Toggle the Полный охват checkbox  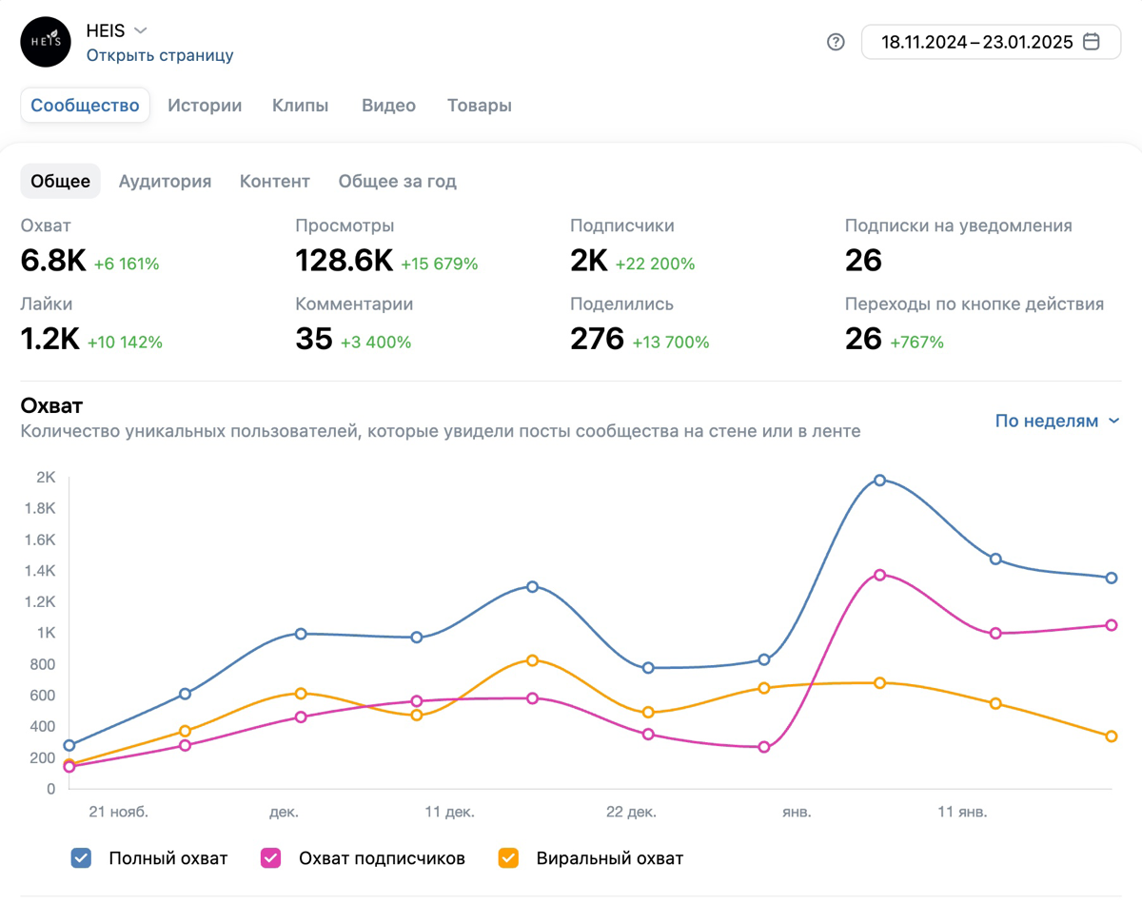coord(82,858)
